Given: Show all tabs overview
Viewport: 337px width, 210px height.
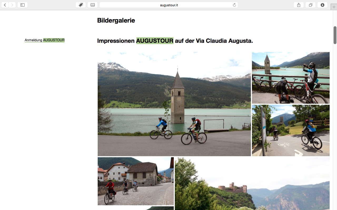Looking at the screenshot, I should (x=310, y=5).
